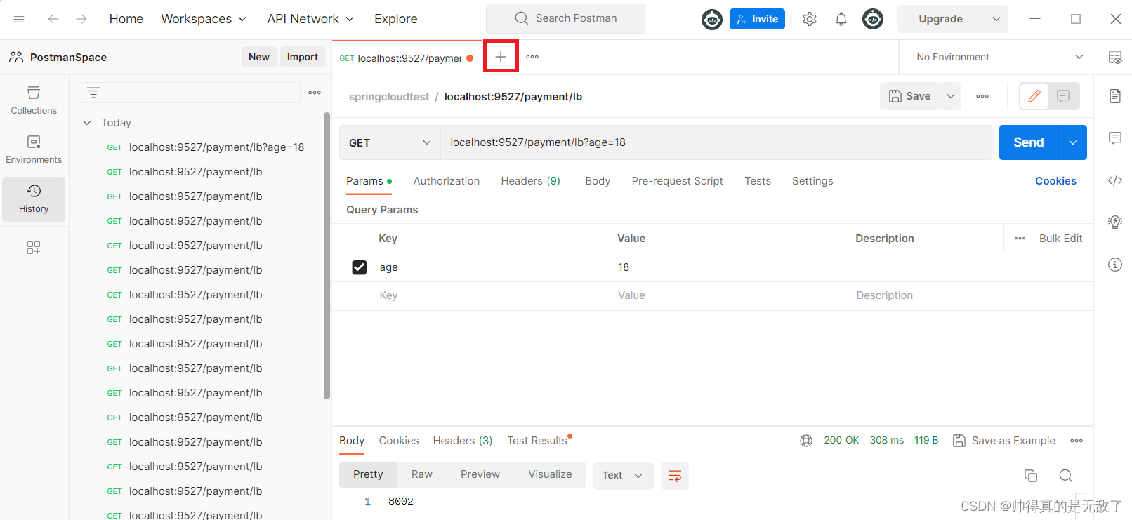Click the Save button

(910, 96)
